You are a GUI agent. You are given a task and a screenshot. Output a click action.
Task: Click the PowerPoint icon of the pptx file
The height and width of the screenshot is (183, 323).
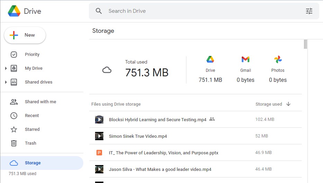coord(99,153)
